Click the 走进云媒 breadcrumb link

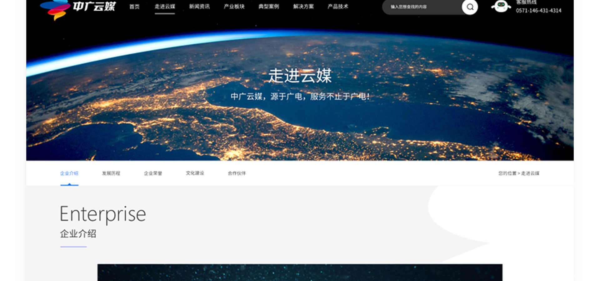530,173
